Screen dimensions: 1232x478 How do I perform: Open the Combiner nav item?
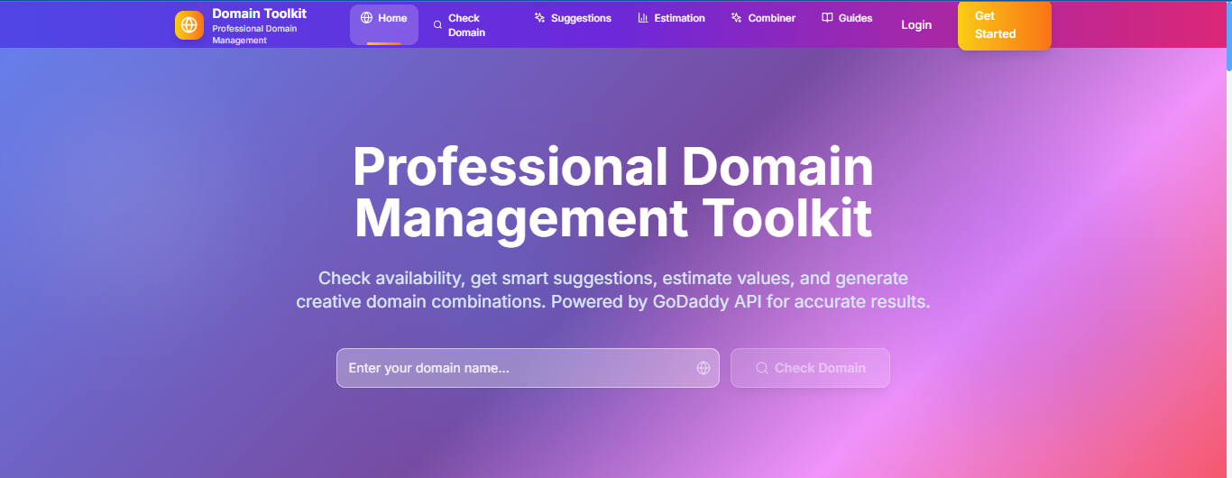coord(764,18)
